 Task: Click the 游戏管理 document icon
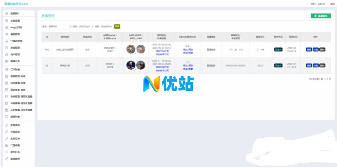(7, 48)
